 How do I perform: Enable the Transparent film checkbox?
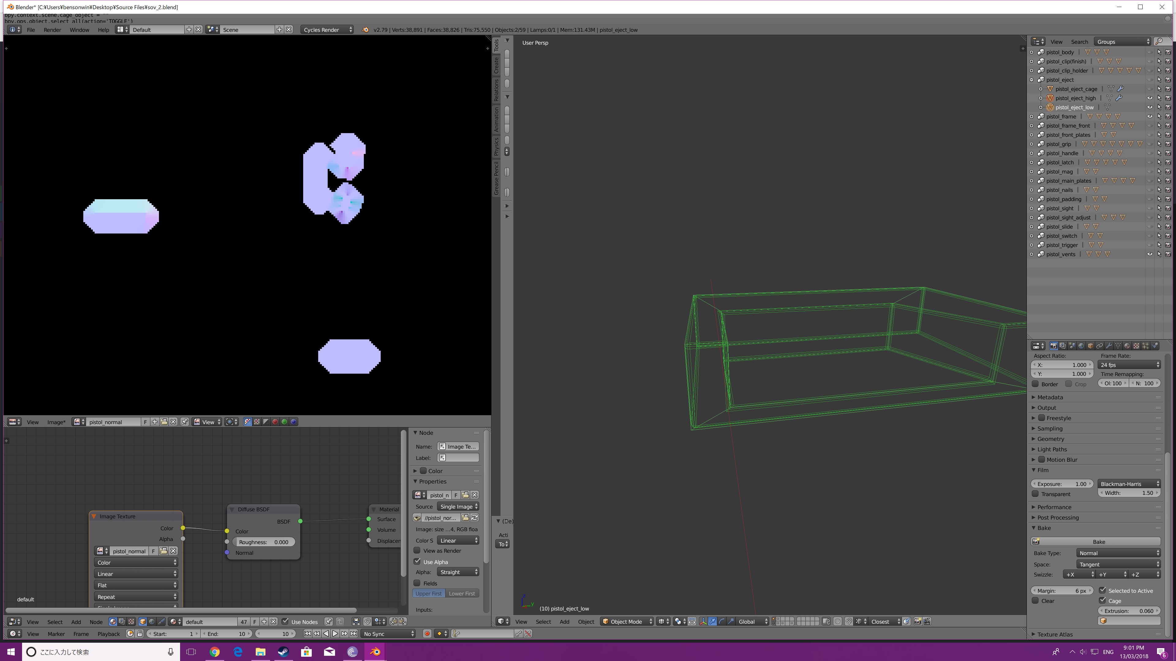(x=1035, y=494)
